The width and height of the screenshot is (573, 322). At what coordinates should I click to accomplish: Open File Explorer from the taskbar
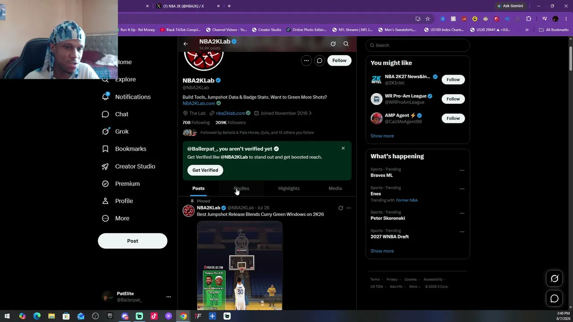tap(51, 316)
